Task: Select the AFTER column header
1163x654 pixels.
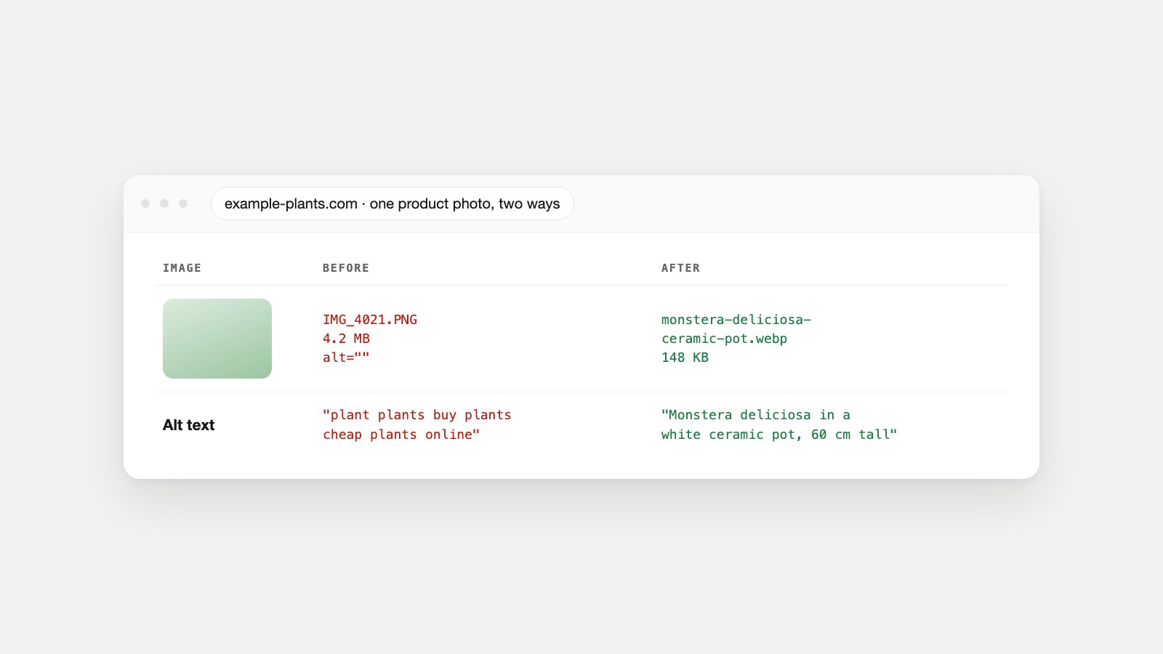Action: pyautogui.click(x=680, y=268)
